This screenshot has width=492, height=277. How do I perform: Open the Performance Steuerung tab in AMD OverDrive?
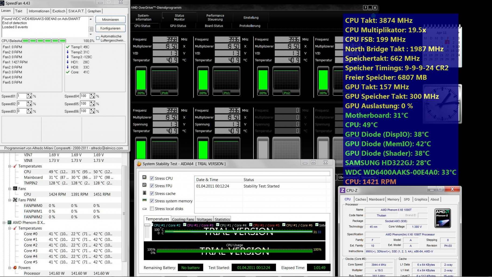215,18
